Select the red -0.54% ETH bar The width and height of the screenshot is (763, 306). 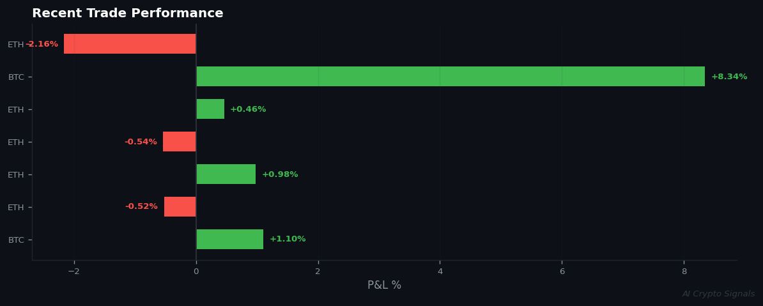click(x=180, y=142)
